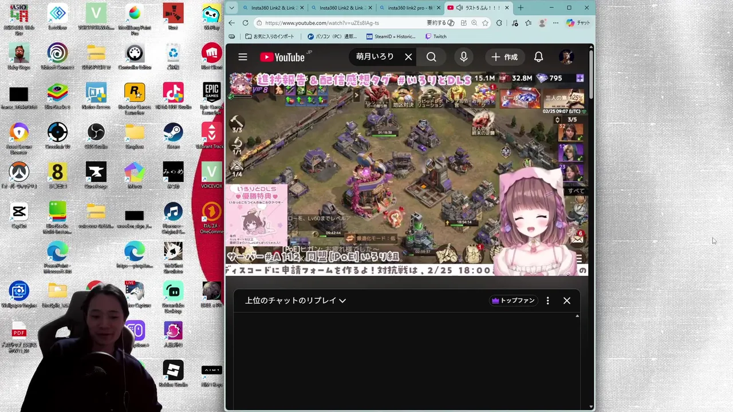Viewport: 733px width, 412px height.
Task: Reload the page with the refresh icon
Action: [245, 23]
